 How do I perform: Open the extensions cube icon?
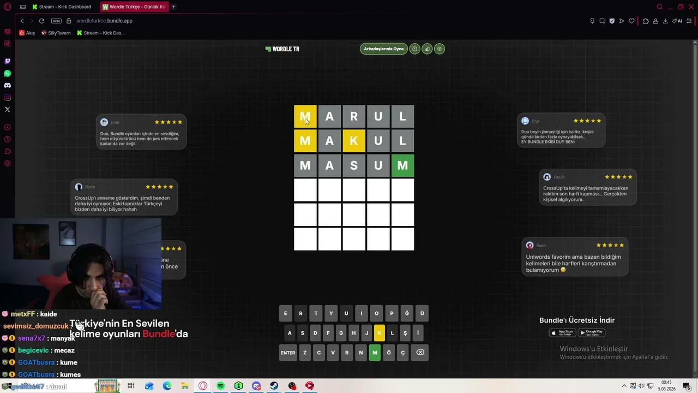[646, 21]
